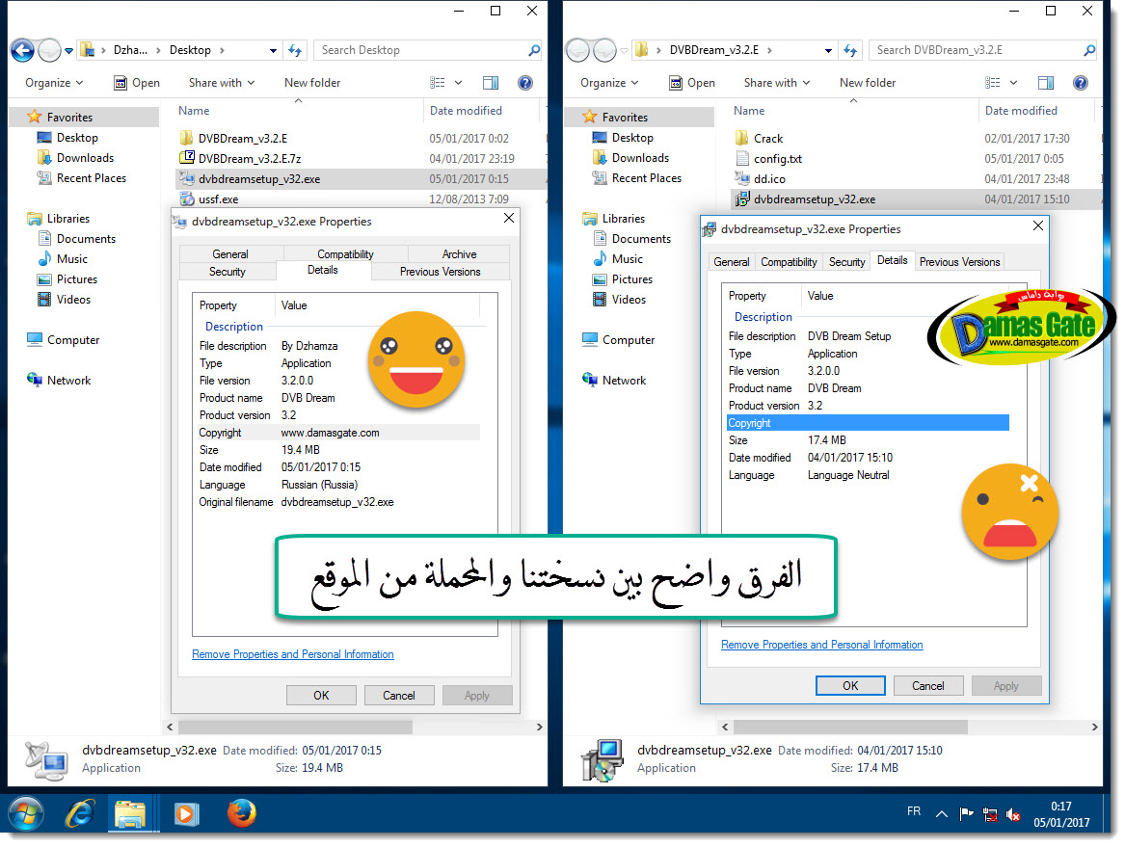Click view mode icon in left Explorer toolbar
Screen dimensions: 1125x847
tap(438, 83)
